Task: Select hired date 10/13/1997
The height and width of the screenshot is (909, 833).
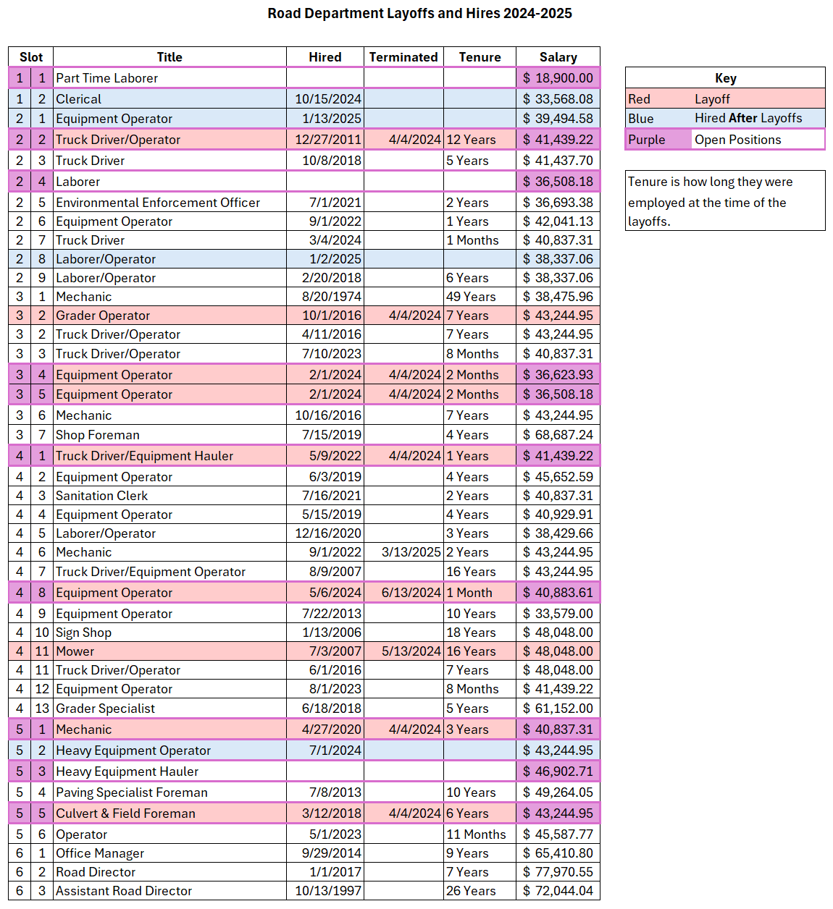Action: [325, 891]
